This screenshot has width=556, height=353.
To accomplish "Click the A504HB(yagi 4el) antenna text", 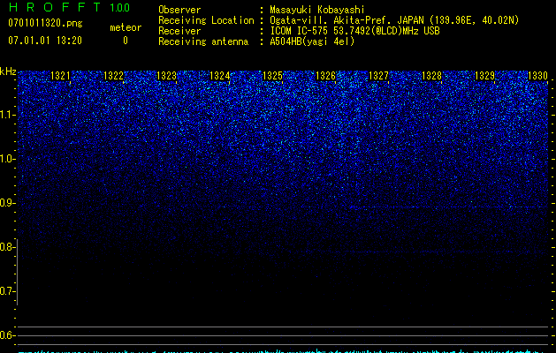I will pos(312,41).
